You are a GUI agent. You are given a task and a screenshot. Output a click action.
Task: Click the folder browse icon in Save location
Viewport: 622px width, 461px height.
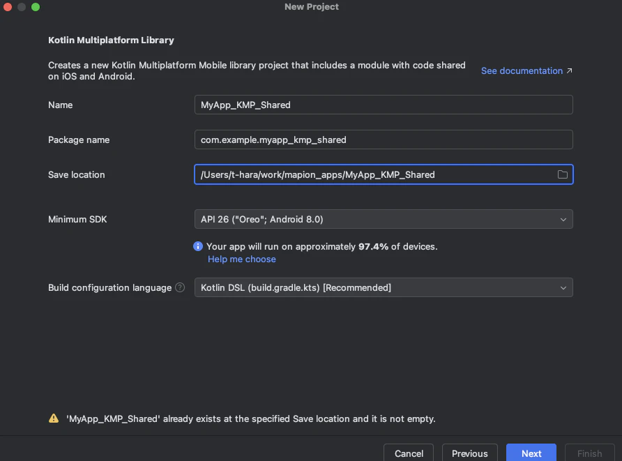pos(562,174)
